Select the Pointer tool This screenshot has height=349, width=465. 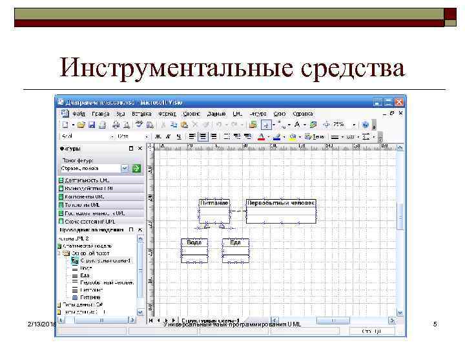[x=266, y=125]
